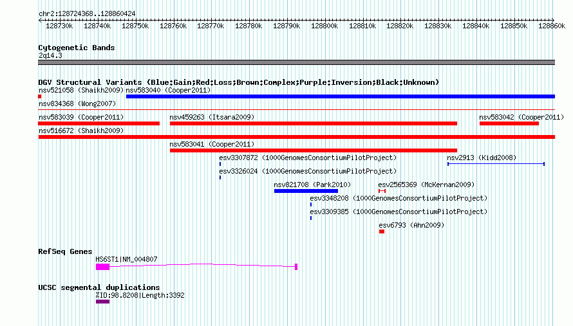
Task: Click the nsv583041 Cooper2011 red bar
Action: click(x=314, y=150)
